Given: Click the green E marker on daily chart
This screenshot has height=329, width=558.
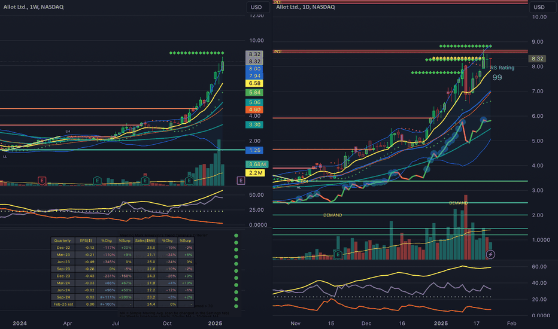Looking at the screenshot, I should click(x=338, y=254).
